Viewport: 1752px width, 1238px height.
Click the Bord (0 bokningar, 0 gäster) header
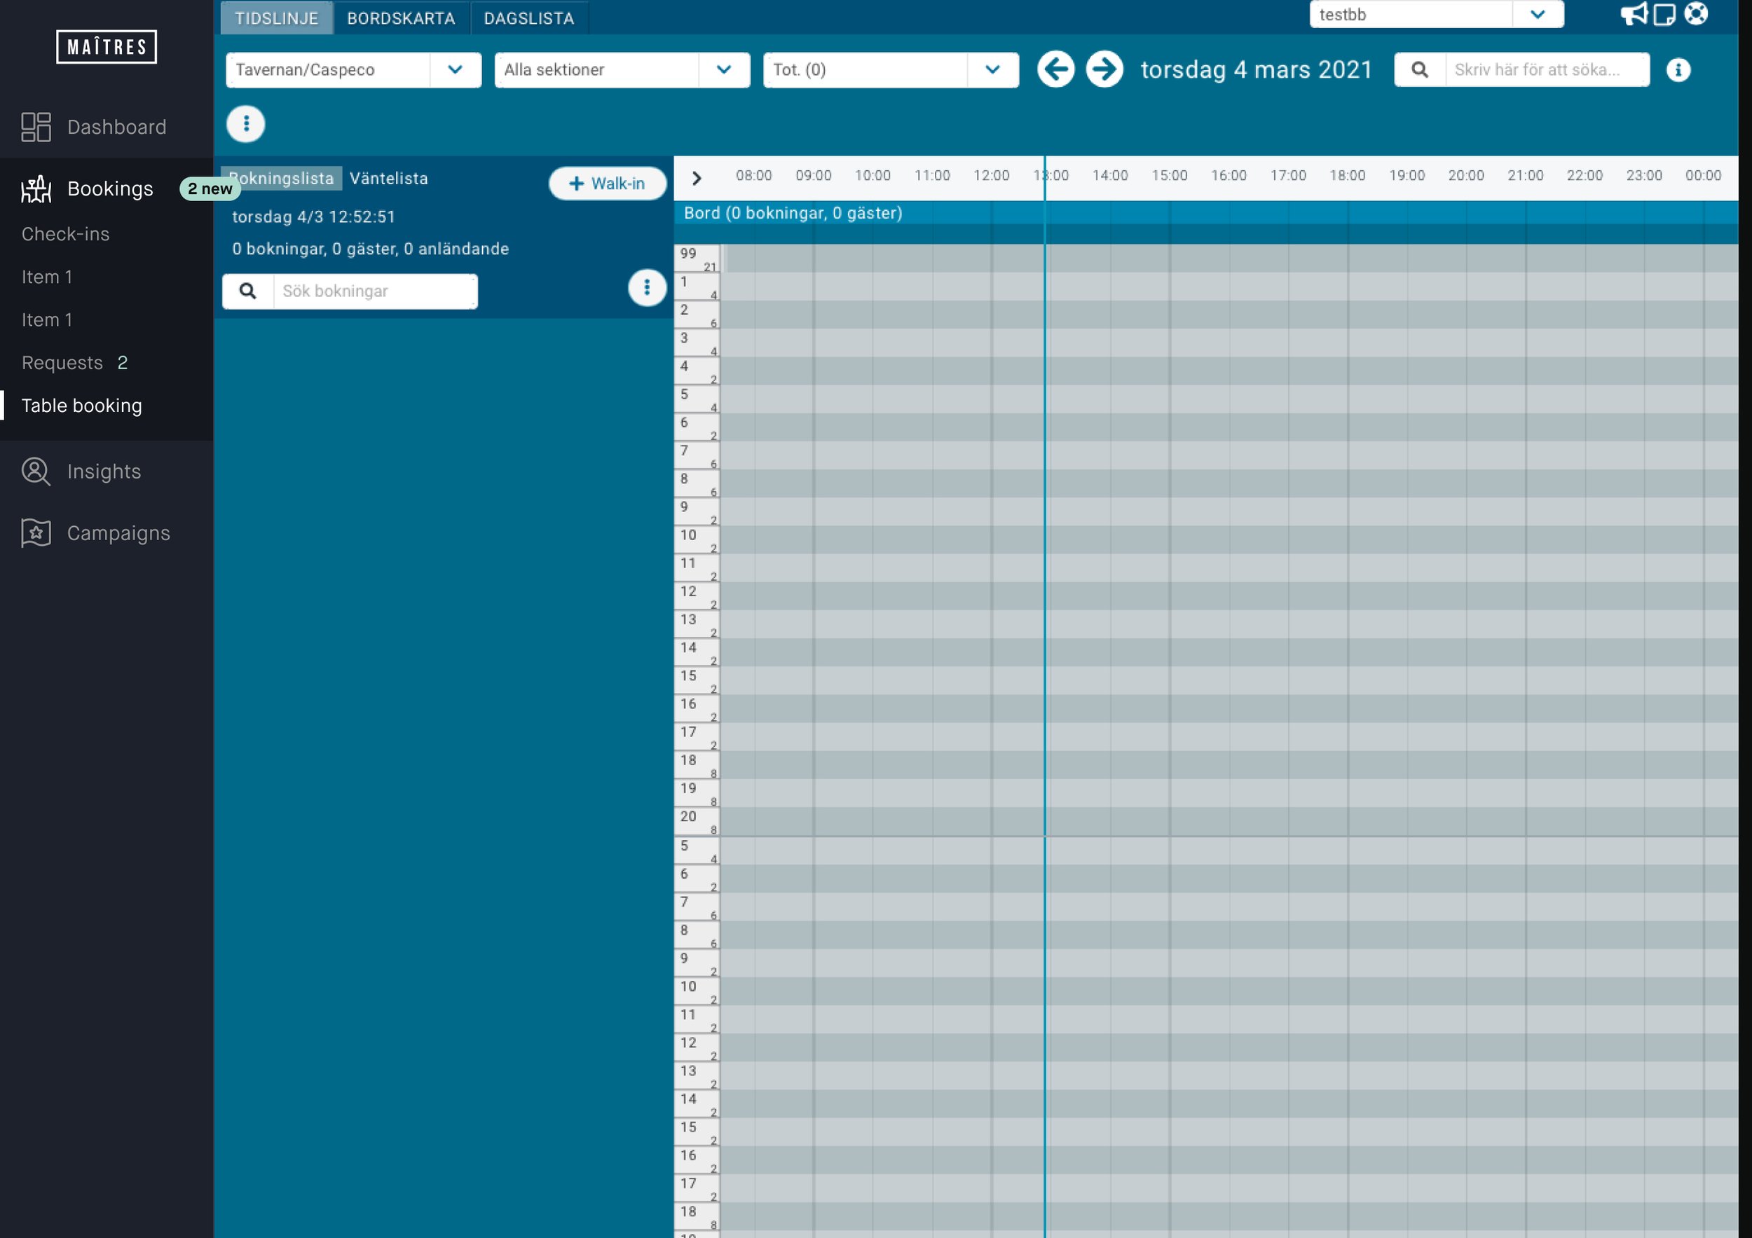tap(793, 213)
